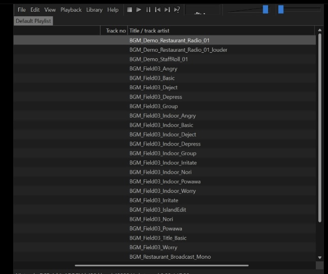Select track BGM_Field03_Indoor_Powawa
The height and width of the screenshot is (274, 328).
pyautogui.click(x=165, y=182)
